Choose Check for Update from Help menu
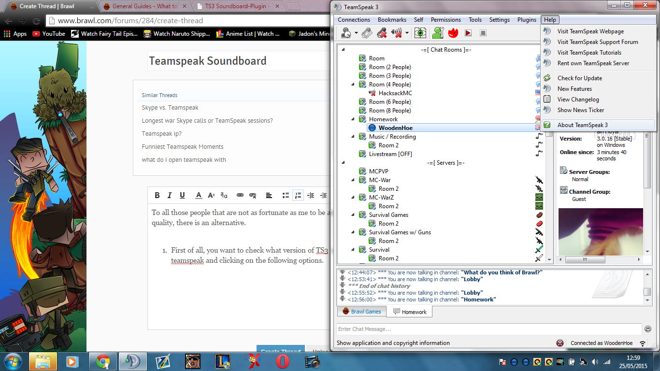The image size is (660, 371). tap(579, 78)
